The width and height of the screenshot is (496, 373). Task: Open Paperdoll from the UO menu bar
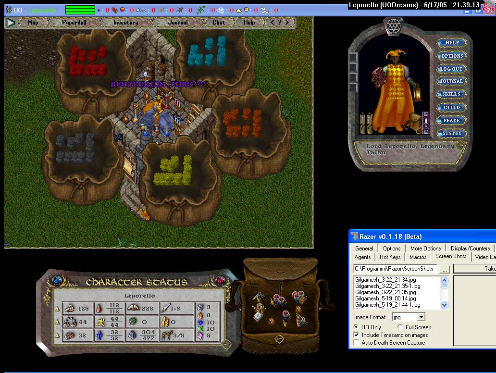click(x=74, y=23)
